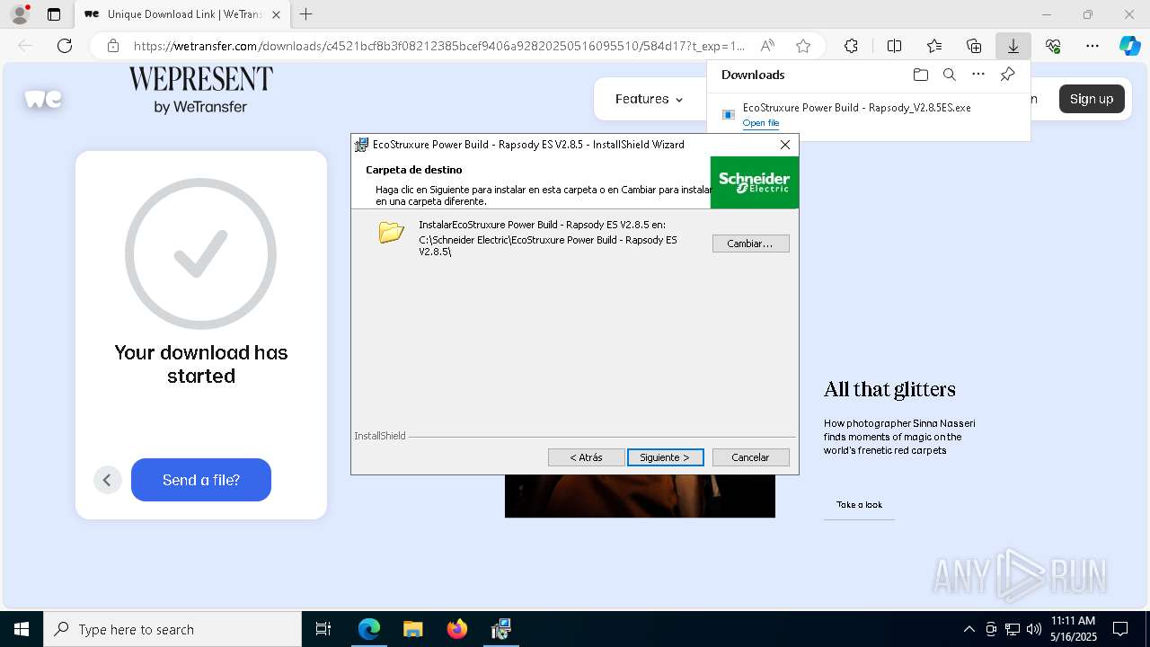Open a new browser tab
This screenshot has width=1150, height=647.
306,14
